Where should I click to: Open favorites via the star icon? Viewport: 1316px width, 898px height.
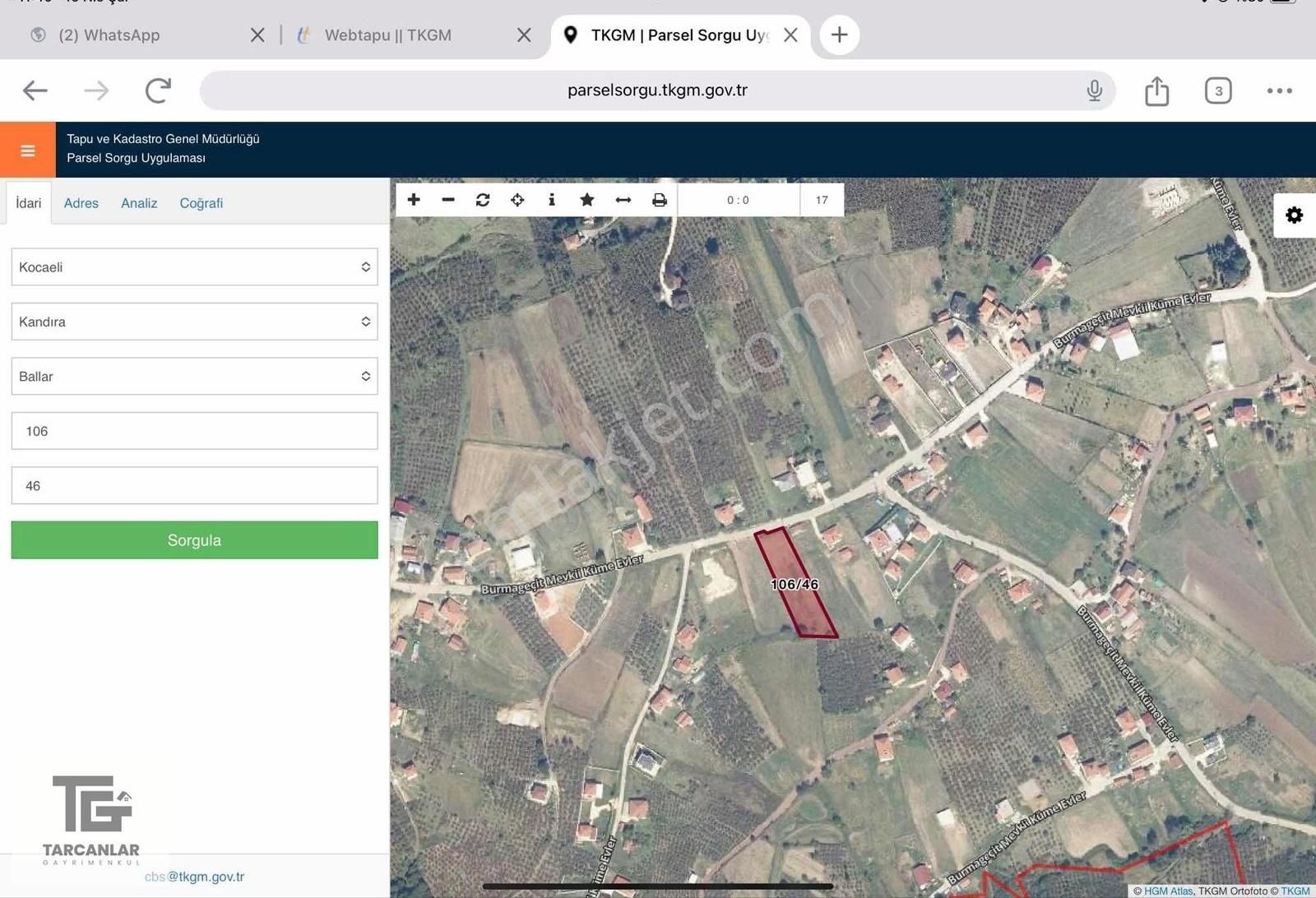point(587,200)
